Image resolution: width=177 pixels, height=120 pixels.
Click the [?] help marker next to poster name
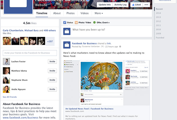102,47
